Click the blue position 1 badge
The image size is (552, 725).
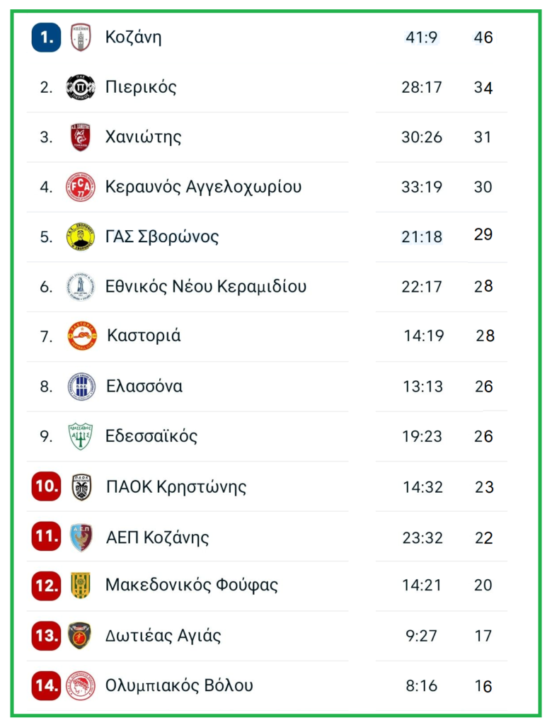click(x=46, y=38)
